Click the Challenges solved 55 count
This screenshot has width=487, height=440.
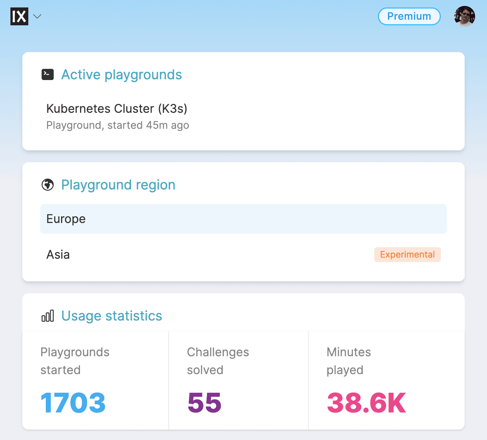204,403
